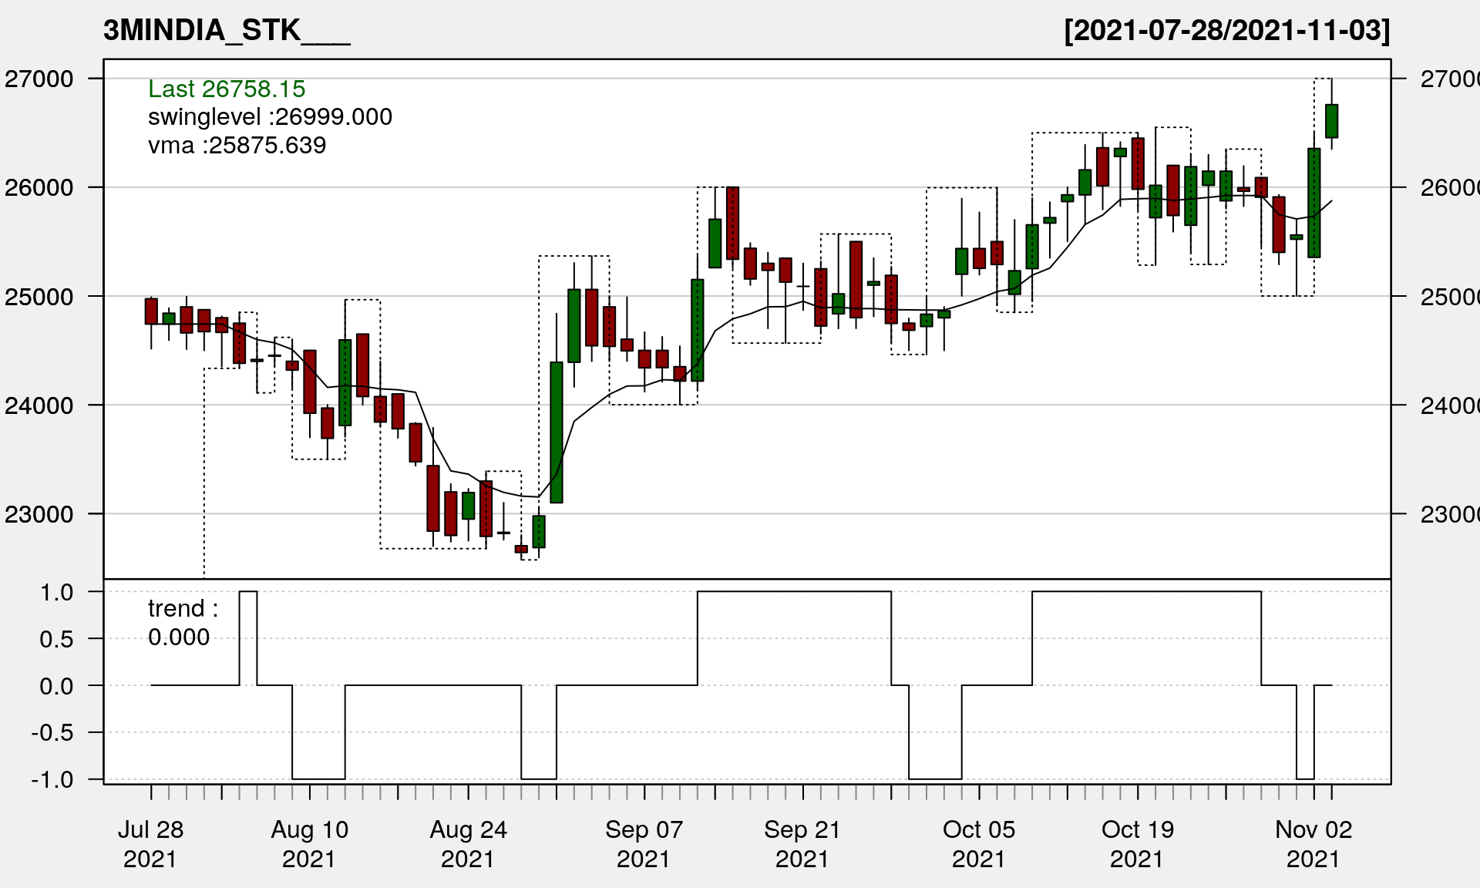The image size is (1480, 888).
Task: Click the Last 26758.15 price label
Action: (x=227, y=89)
